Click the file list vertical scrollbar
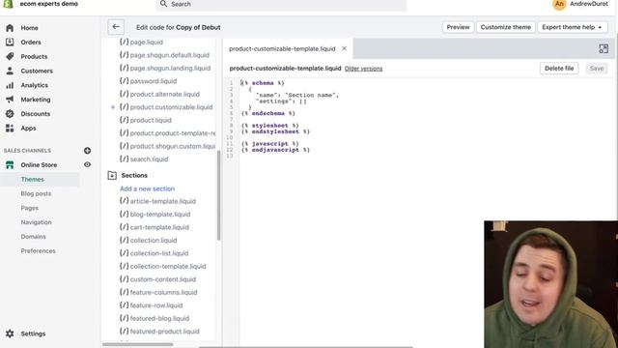This screenshot has width=618, height=348. (x=219, y=195)
